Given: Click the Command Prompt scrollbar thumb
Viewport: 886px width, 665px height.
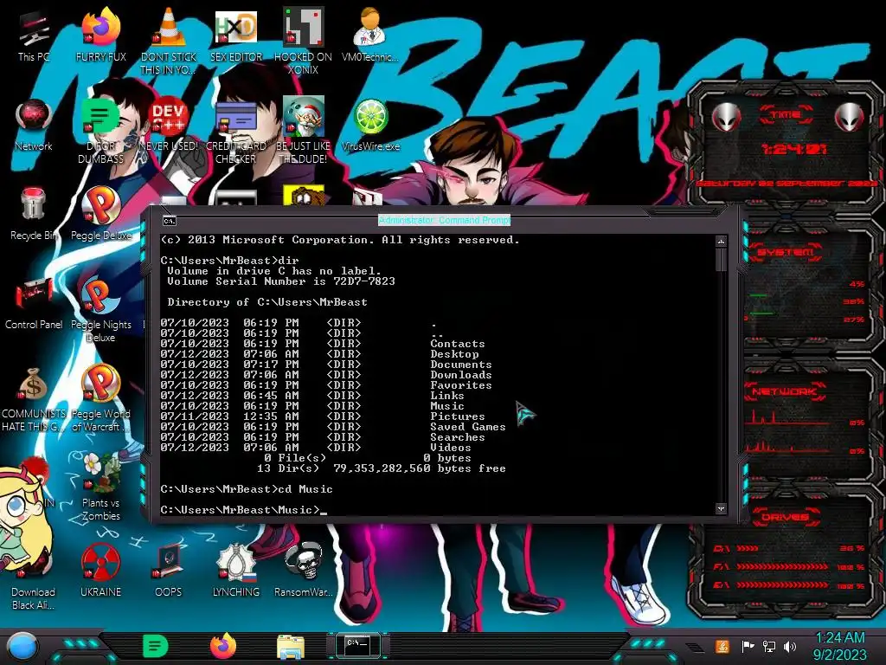Looking at the screenshot, I should point(721,259).
